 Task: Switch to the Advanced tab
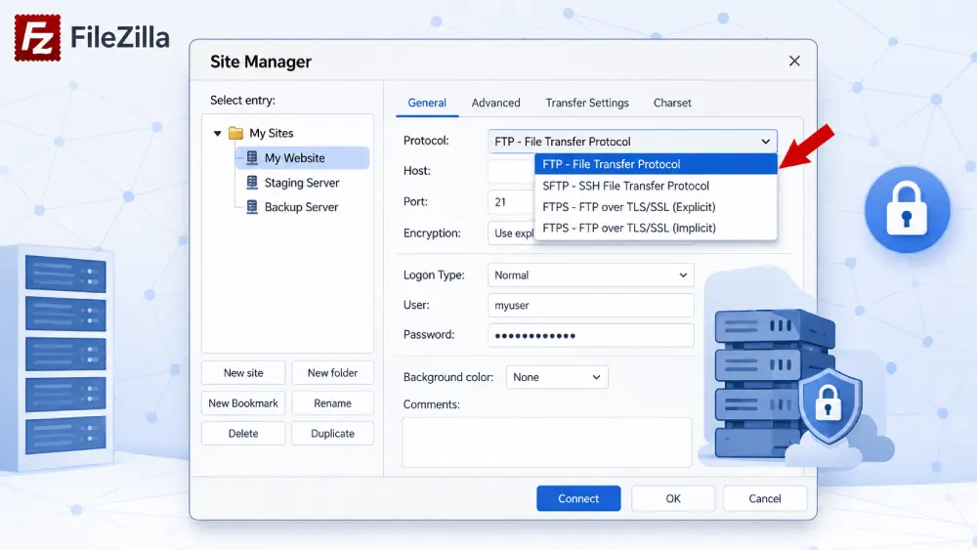(x=496, y=103)
